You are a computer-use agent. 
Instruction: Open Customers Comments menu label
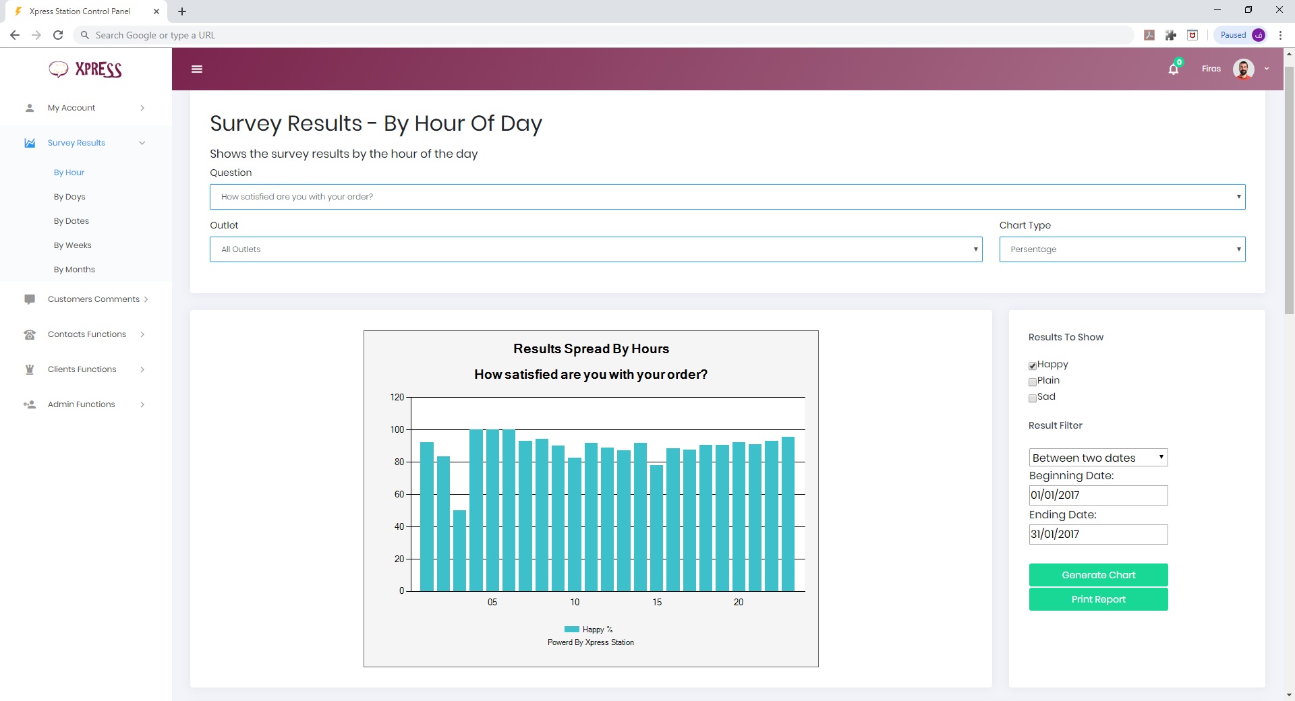[94, 299]
